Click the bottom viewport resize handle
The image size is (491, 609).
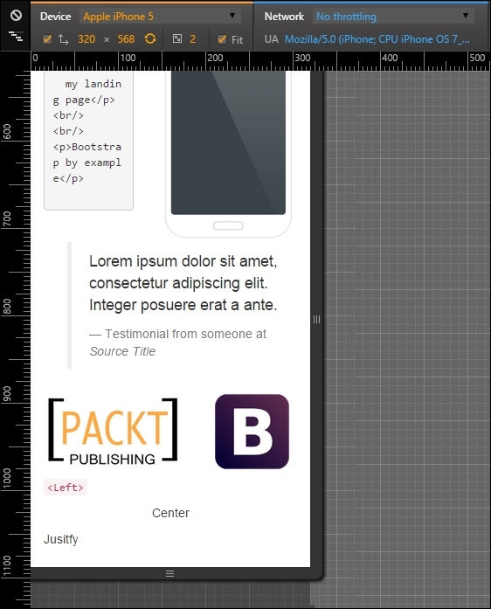coord(169,574)
